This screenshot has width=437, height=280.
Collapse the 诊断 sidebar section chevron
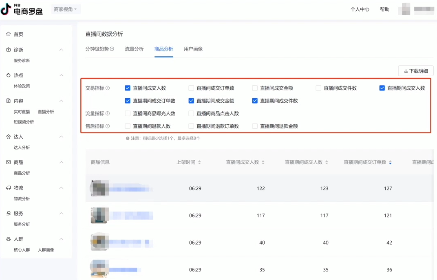[61, 50]
